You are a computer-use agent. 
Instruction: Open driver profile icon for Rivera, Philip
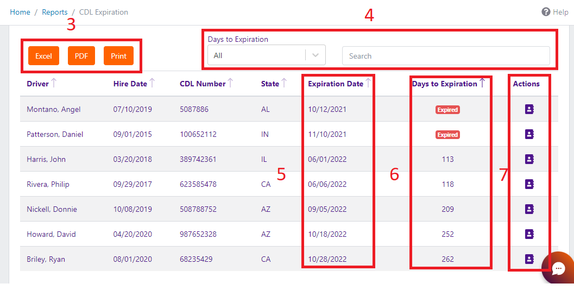pos(529,184)
